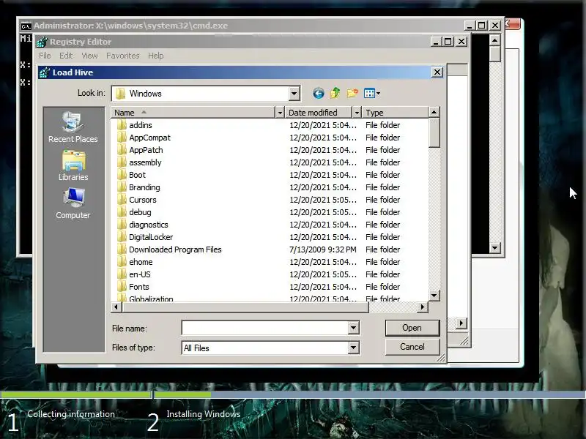Select the AppCompat folder icon

(x=122, y=138)
